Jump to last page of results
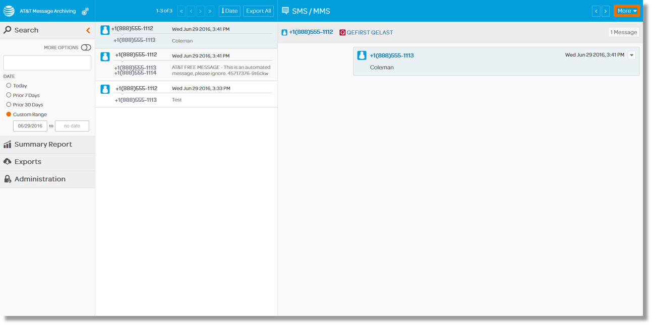The width and height of the screenshot is (652, 325). pos(210,11)
